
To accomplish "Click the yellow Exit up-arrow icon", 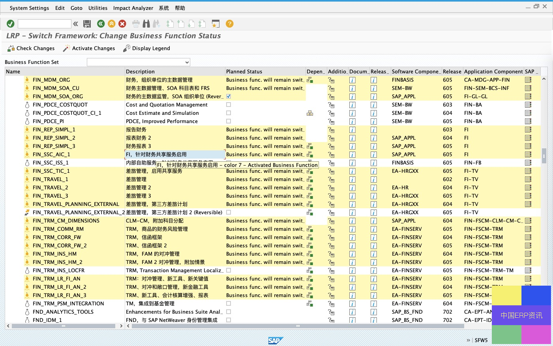I will pos(112,24).
